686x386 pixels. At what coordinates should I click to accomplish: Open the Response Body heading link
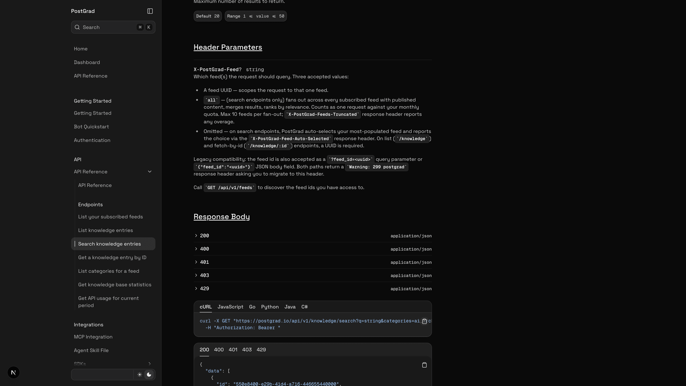click(x=222, y=217)
